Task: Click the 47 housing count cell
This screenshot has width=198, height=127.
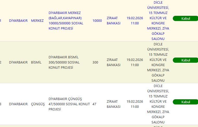Action: tap(94, 104)
